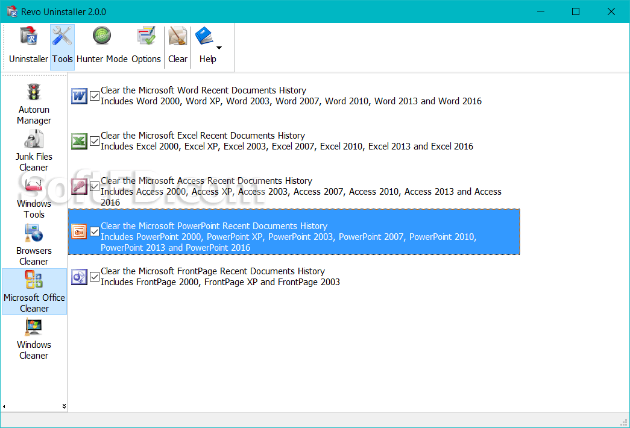This screenshot has height=428, width=630.
Task: Click the "Tools" toolbar label
Action: coord(62,59)
